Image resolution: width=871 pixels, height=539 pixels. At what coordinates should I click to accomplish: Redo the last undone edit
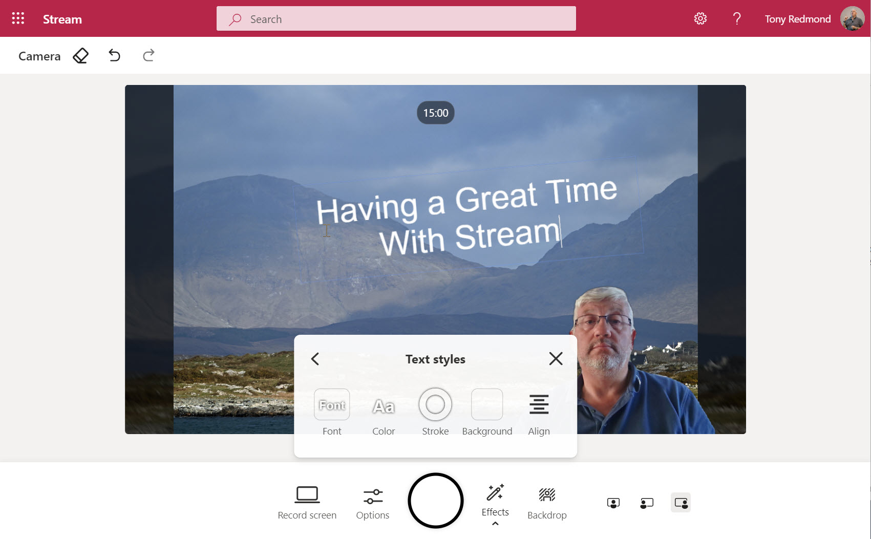(148, 55)
